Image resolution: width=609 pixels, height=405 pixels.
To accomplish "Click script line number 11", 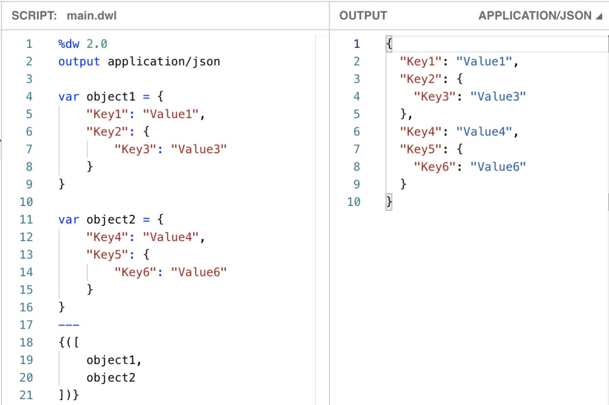I will click(26, 219).
